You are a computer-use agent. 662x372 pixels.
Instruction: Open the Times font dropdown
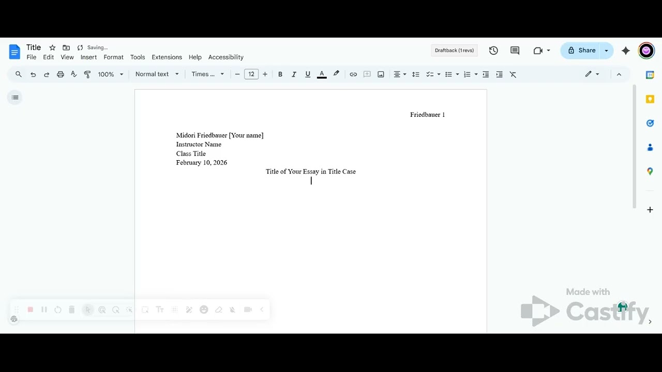click(208, 74)
